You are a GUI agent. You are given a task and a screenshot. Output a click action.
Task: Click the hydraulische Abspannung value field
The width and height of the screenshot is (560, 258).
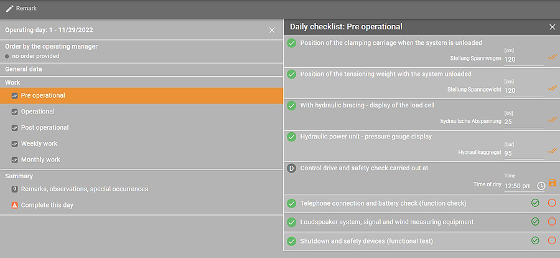[524, 122]
